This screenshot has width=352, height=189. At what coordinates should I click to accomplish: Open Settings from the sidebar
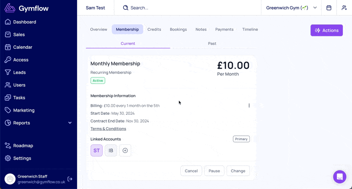22,158
